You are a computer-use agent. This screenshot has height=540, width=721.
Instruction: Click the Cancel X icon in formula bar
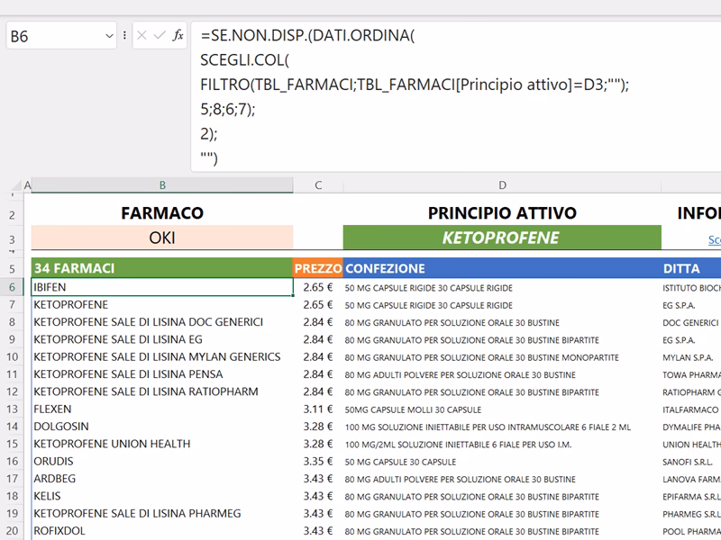point(142,35)
